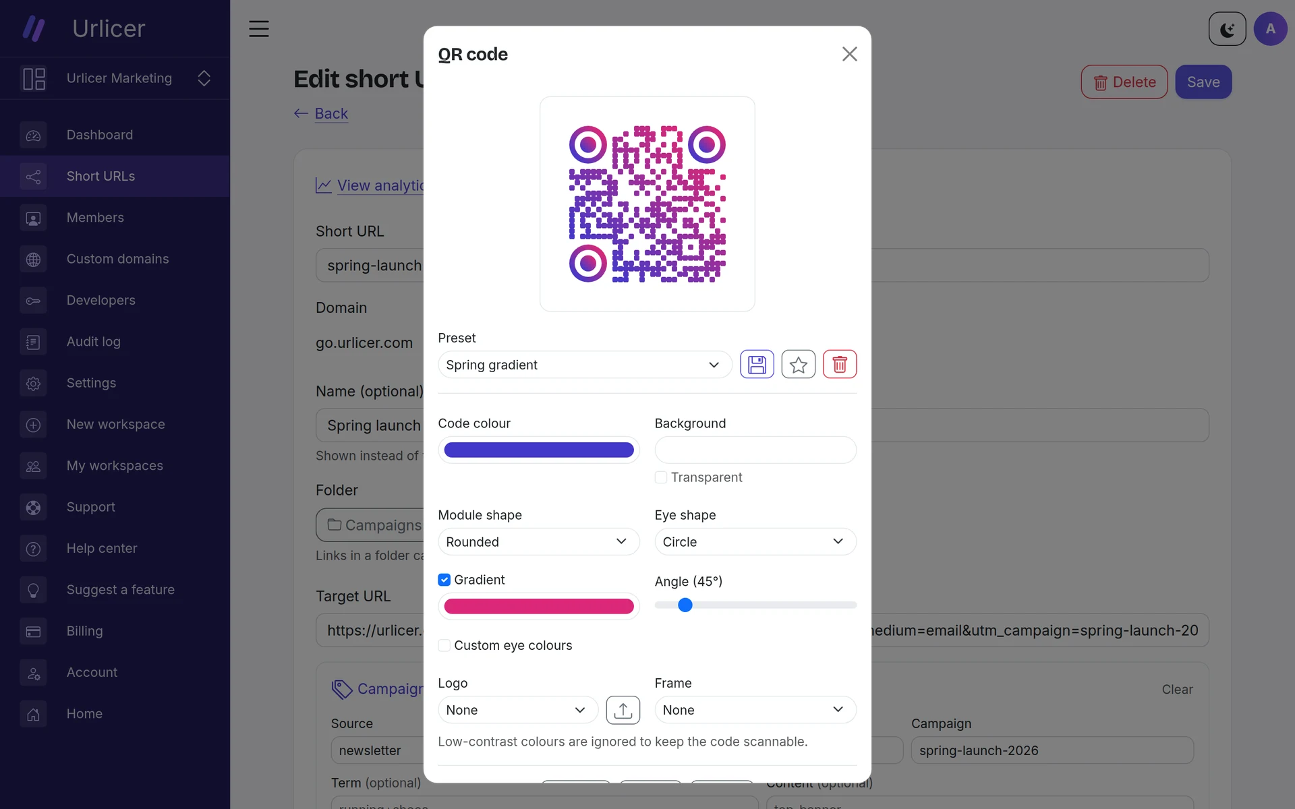Expand the Urlicer Marketing workspace switcher
Screen dimensions: 1295x809
click(x=115, y=78)
